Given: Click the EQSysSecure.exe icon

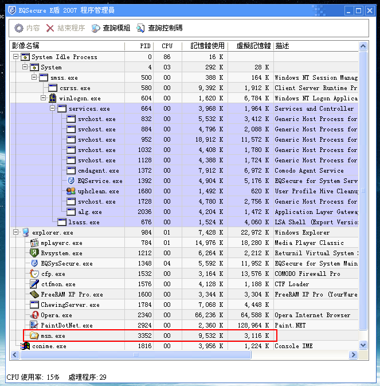Looking at the screenshot, I should [34, 263].
